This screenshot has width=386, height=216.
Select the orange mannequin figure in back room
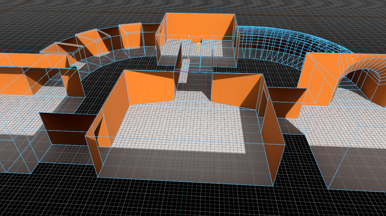(198, 47)
